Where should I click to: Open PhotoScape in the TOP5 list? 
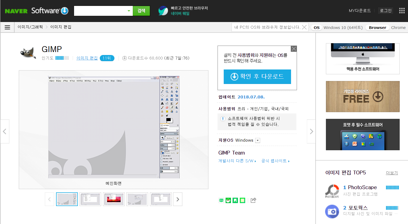coord(362,187)
